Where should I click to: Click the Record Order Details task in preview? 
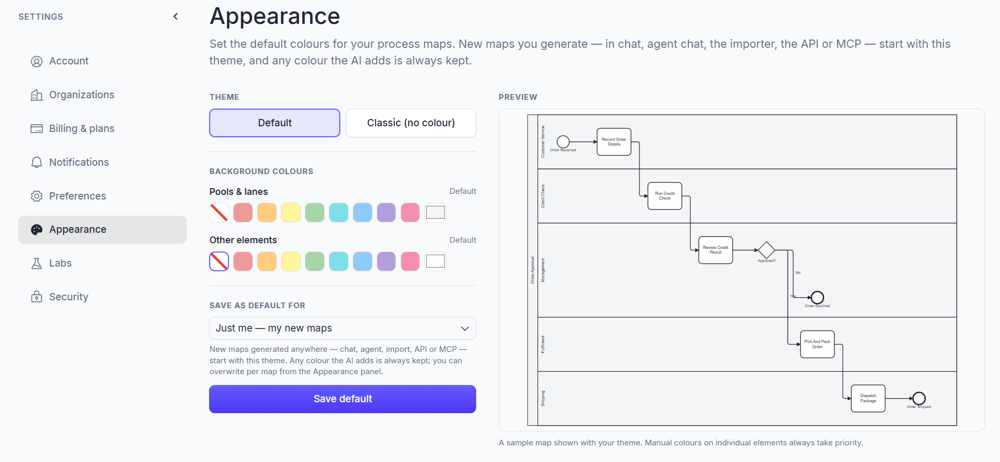pyautogui.click(x=614, y=142)
